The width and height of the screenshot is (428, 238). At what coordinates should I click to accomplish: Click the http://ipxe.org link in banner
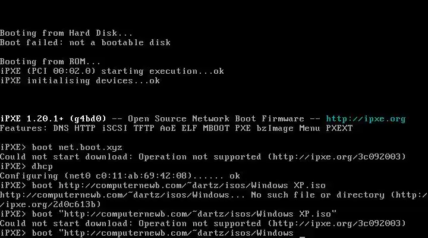pyautogui.click(x=366, y=118)
